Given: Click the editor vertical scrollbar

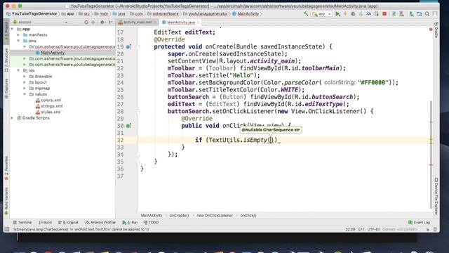Looking at the screenshot, I should click(431, 155).
